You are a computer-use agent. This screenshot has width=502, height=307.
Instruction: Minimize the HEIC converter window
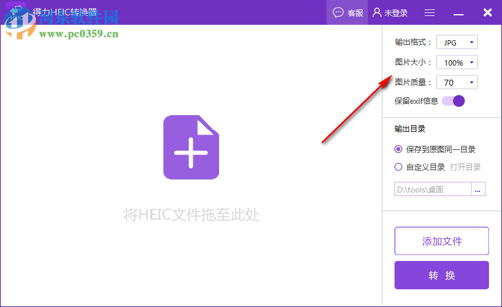(458, 14)
